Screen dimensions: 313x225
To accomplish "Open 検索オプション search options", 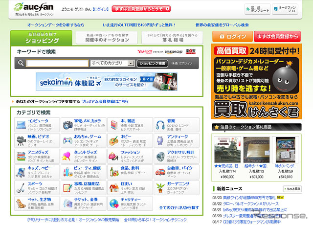I will pos(181,64).
